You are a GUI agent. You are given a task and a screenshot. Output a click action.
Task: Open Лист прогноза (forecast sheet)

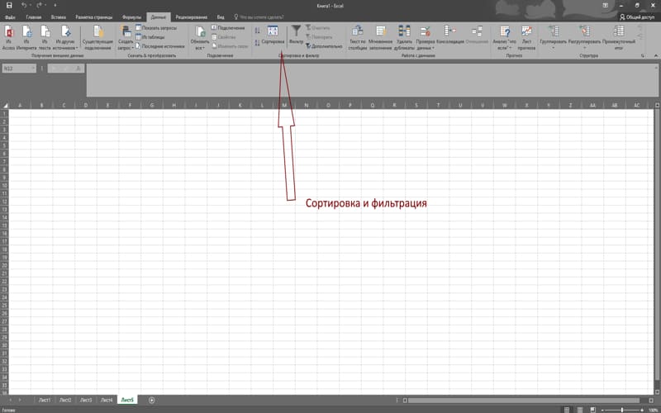[526, 37]
